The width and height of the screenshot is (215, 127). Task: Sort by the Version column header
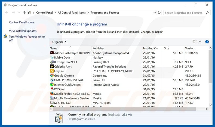pyautogui.click(x=196, y=48)
